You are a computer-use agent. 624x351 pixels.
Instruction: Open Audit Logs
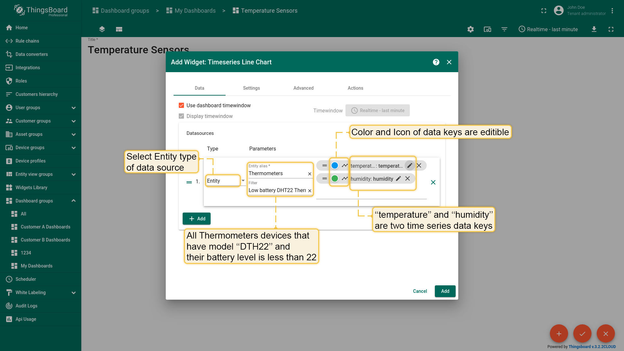41,306
